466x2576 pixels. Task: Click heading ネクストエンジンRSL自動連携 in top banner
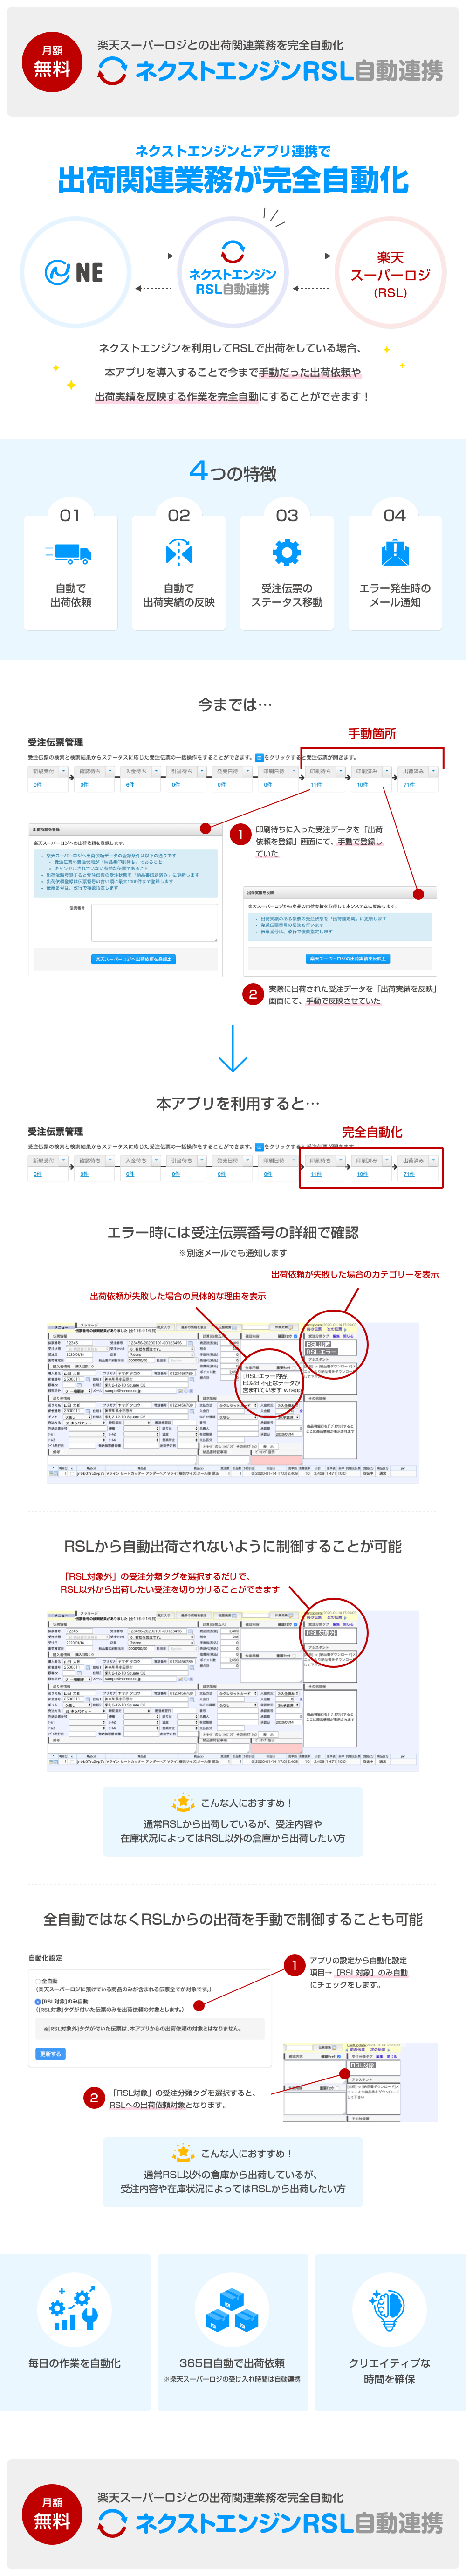click(288, 70)
